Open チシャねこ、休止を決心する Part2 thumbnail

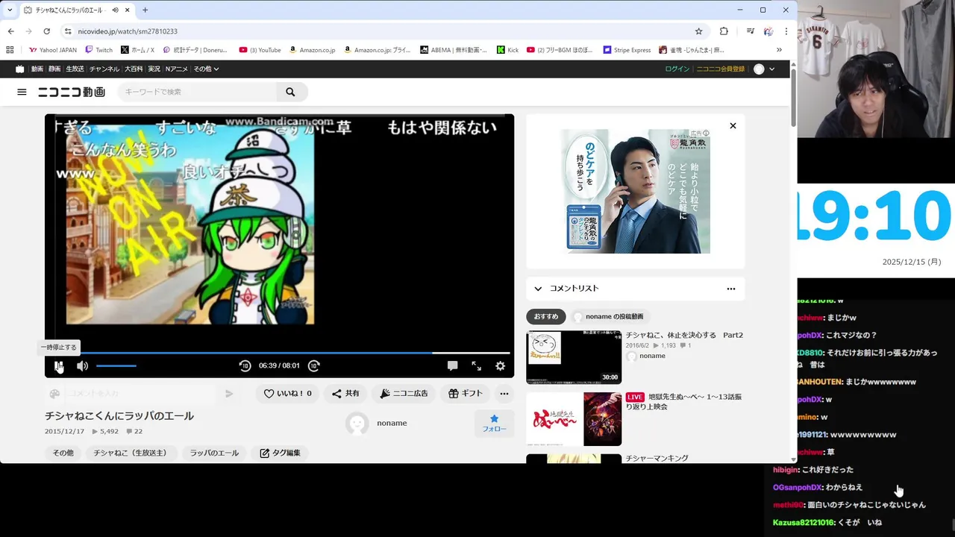[574, 357]
